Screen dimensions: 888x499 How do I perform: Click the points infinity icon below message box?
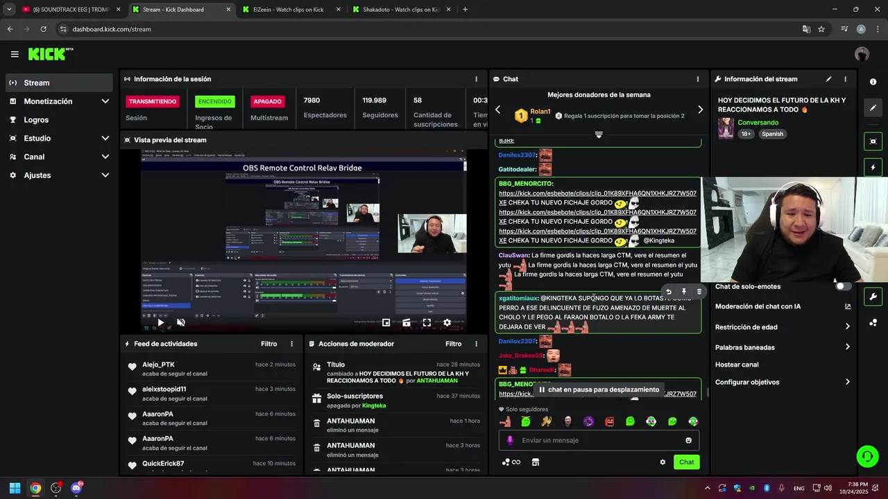511,462
